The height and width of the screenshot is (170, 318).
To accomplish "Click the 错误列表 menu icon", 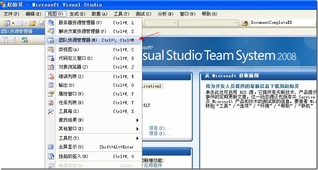I will (x=51, y=76).
